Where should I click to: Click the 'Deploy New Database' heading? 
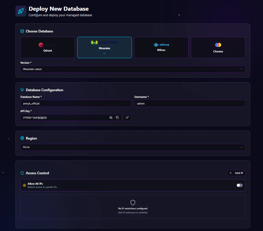(x=59, y=9)
